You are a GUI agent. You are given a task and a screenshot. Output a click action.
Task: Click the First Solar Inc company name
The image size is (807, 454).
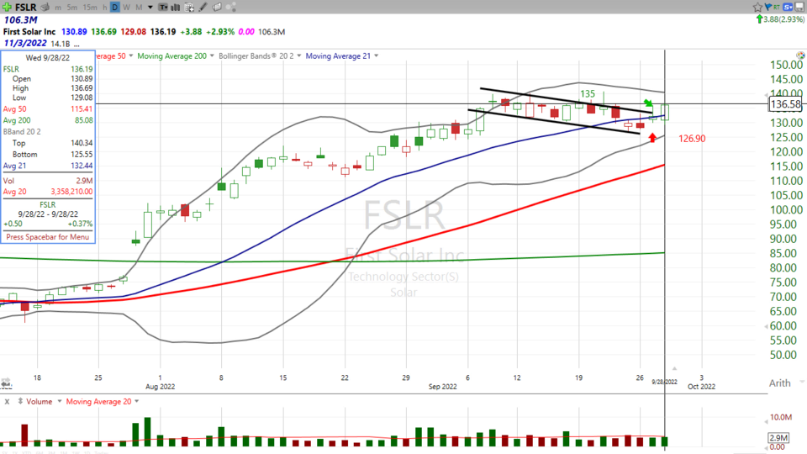point(29,31)
